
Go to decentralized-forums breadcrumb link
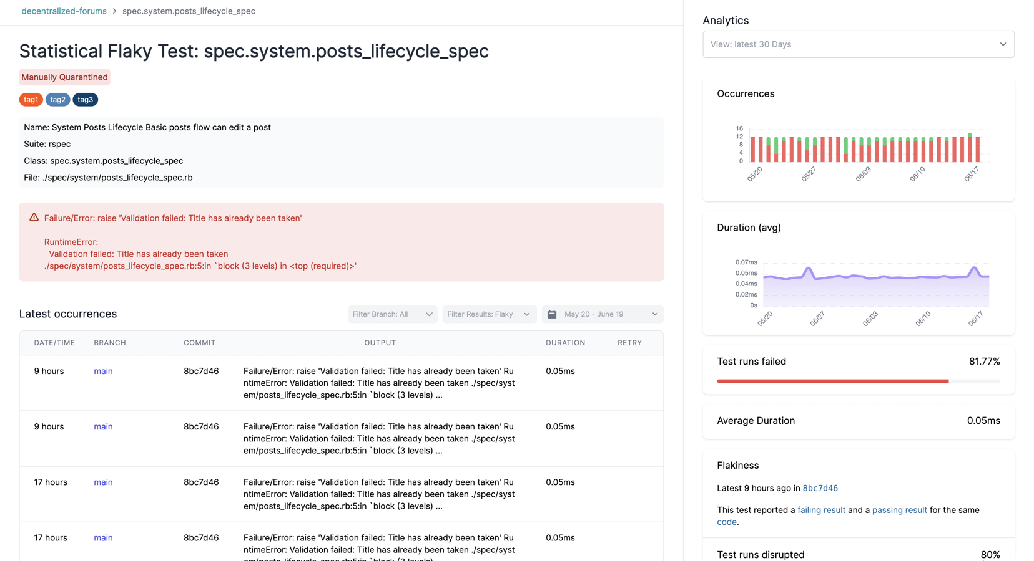coord(64,11)
